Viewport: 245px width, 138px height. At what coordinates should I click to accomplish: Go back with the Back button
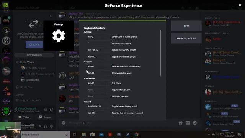186,26
